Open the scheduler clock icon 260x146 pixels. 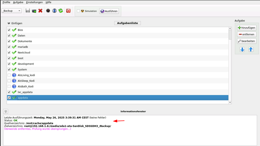pyautogui.click(x=48, y=11)
